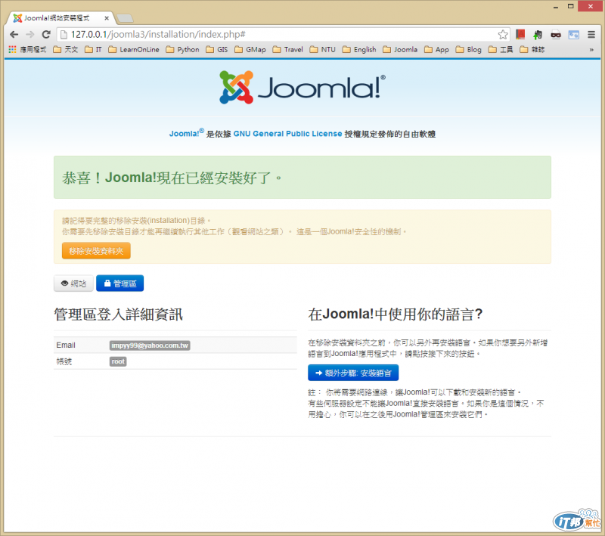Click the blue window extension icon
The width and height of the screenshot is (605, 536).
point(574,35)
